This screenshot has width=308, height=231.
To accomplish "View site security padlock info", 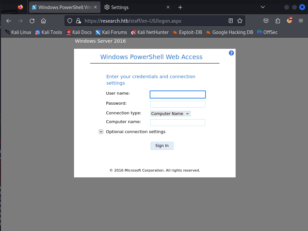I will click(79, 21).
